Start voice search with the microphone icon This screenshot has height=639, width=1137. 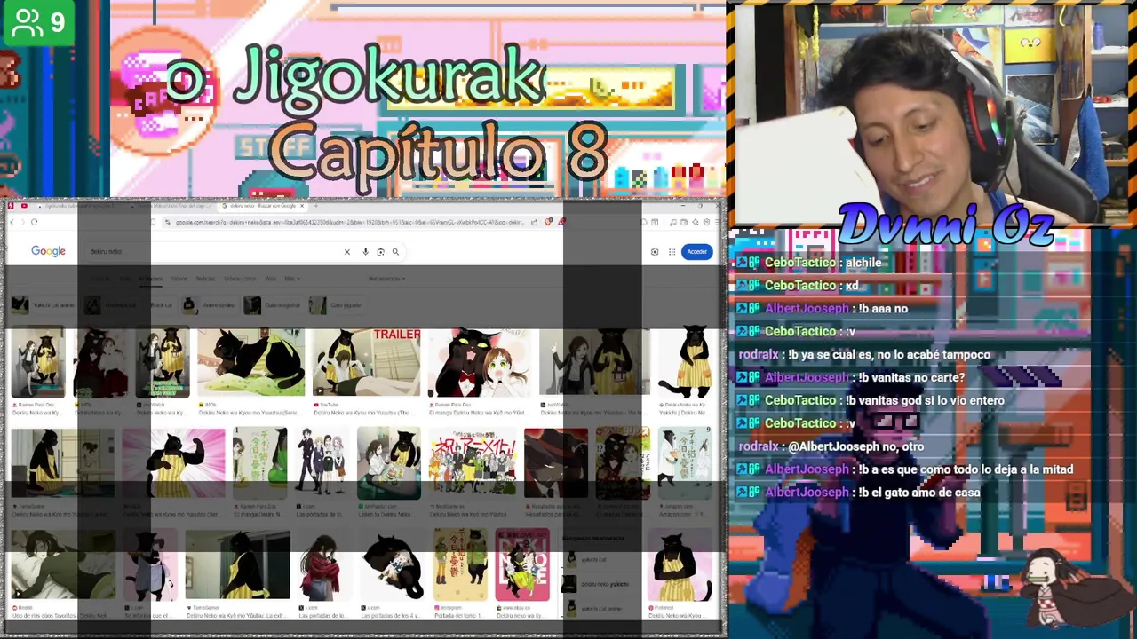pos(365,252)
